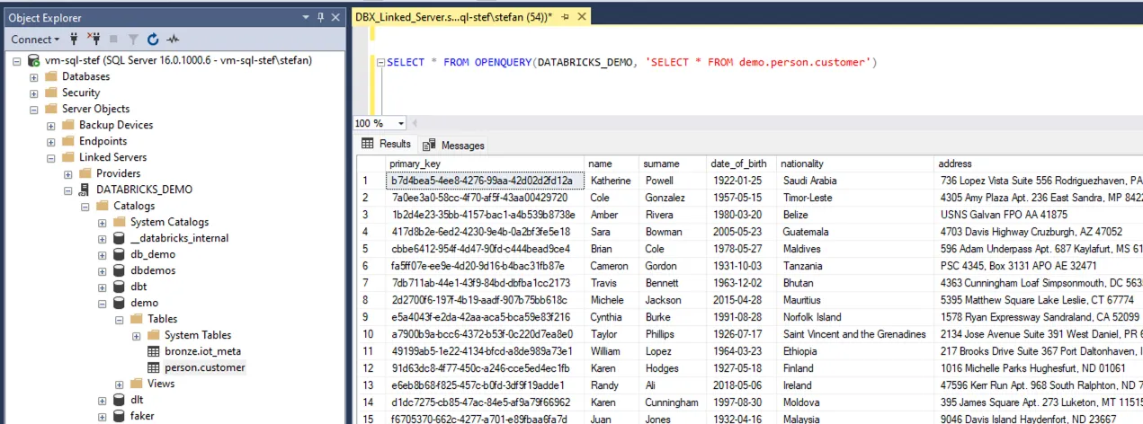The height and width of the screenshot is (424, 1143).
Task: Select the Results tab
Action: (x=387, y=144)
